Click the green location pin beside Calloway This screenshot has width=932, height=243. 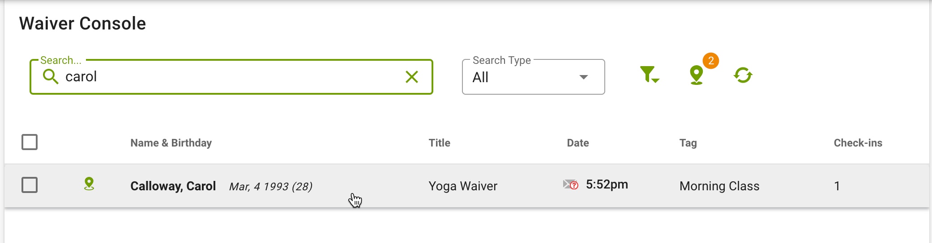click(89, 184)
